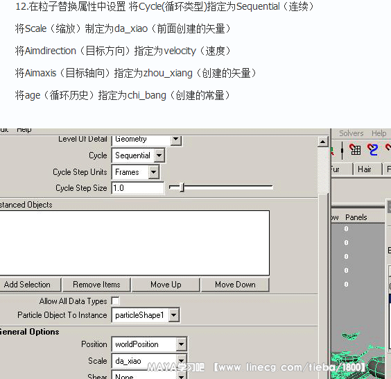Click the Cycle Step Size slider handle
The height and width of the screenshot is (379, 391).
click(182, 187)
